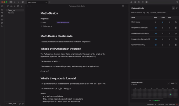The height and width of the screenshot is (106, 179).
Task: Navigate back arrow in note header
Action: 28,6
